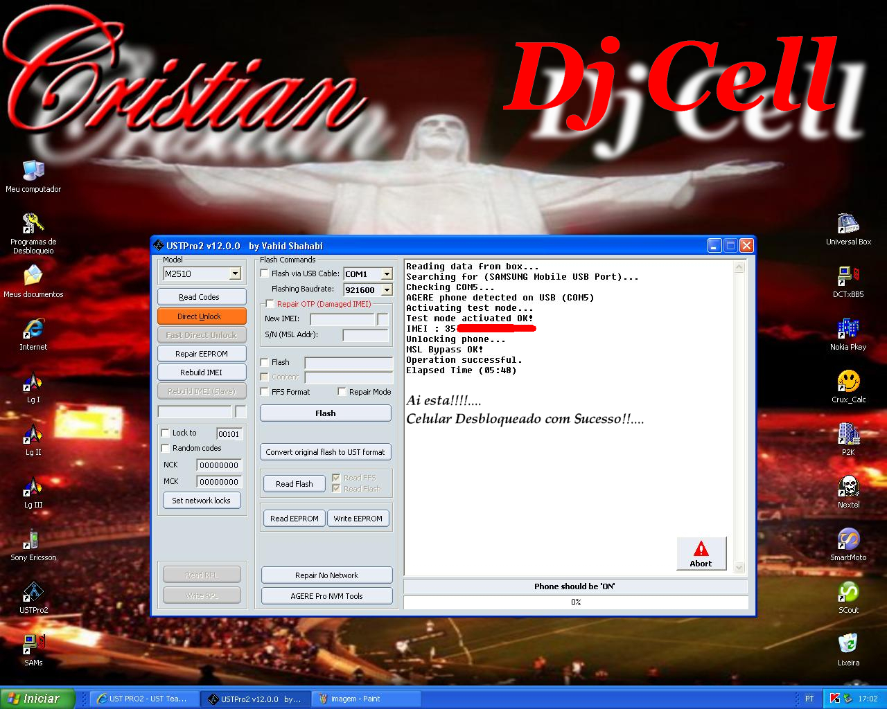Click log scrollbar down arrow
Viewport: 887px width, 709px height.
[x=739, y=567]
